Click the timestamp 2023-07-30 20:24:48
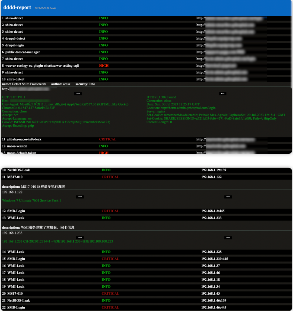Viewport: 293px width, 311px height. click(45, 8)
